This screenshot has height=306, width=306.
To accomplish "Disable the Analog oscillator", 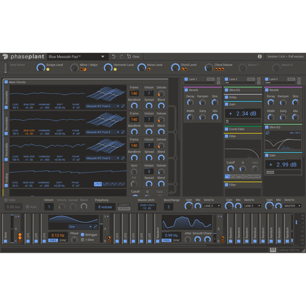I will point(6,185).
